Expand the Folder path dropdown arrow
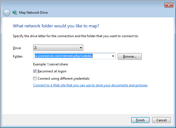This screenshot has width=176, height=128. [x=113, y=56]
